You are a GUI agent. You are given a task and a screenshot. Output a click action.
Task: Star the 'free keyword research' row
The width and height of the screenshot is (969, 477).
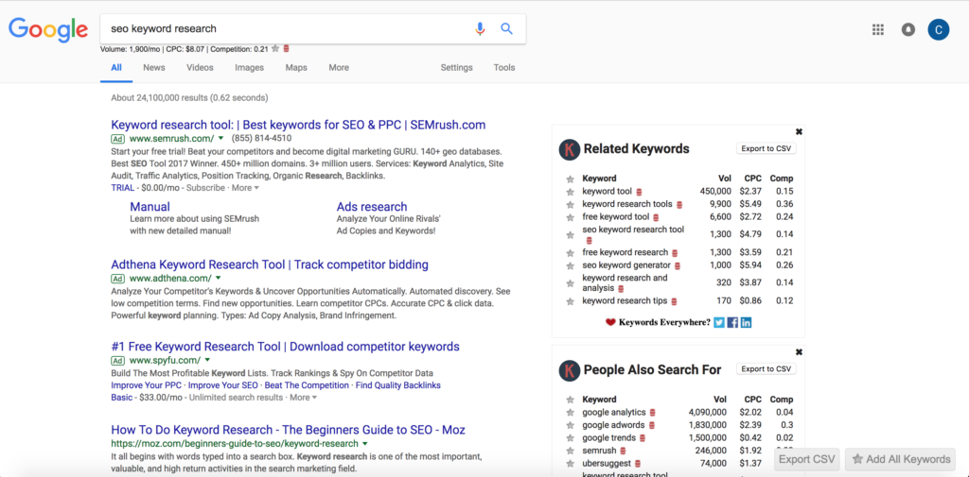pyautogui.click(x=570, y=252)
